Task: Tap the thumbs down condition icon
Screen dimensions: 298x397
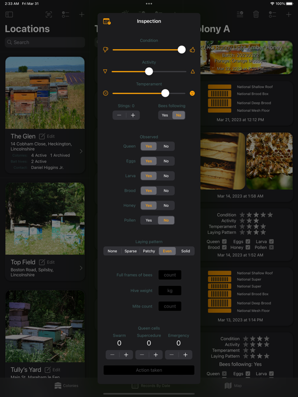Action: pyautogui.click(x=106, y=50)
